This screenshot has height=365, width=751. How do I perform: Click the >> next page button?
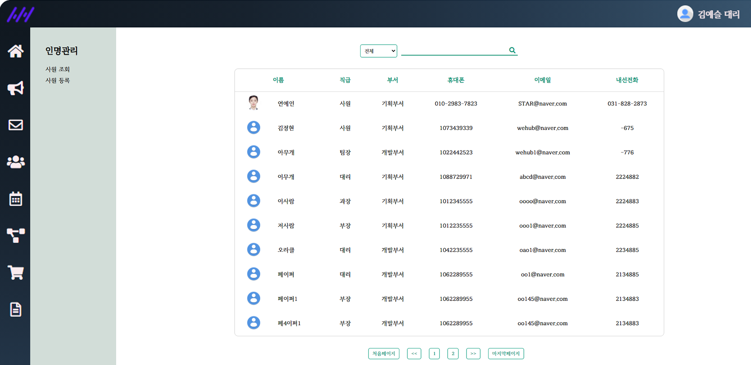(x=473, y=354)
